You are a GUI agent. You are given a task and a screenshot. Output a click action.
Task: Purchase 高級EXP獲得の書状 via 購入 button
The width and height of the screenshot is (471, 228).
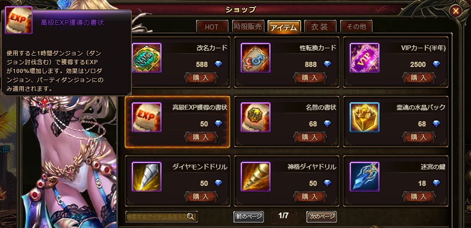click(x=201, y=138)
